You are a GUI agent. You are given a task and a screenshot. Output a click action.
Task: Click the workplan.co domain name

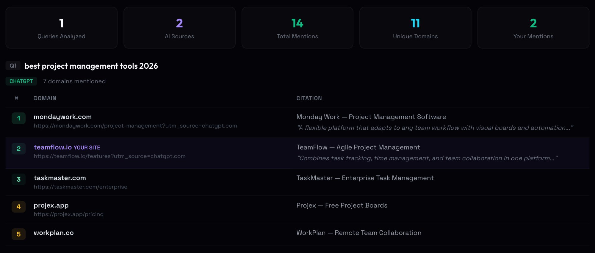(54, 233)
